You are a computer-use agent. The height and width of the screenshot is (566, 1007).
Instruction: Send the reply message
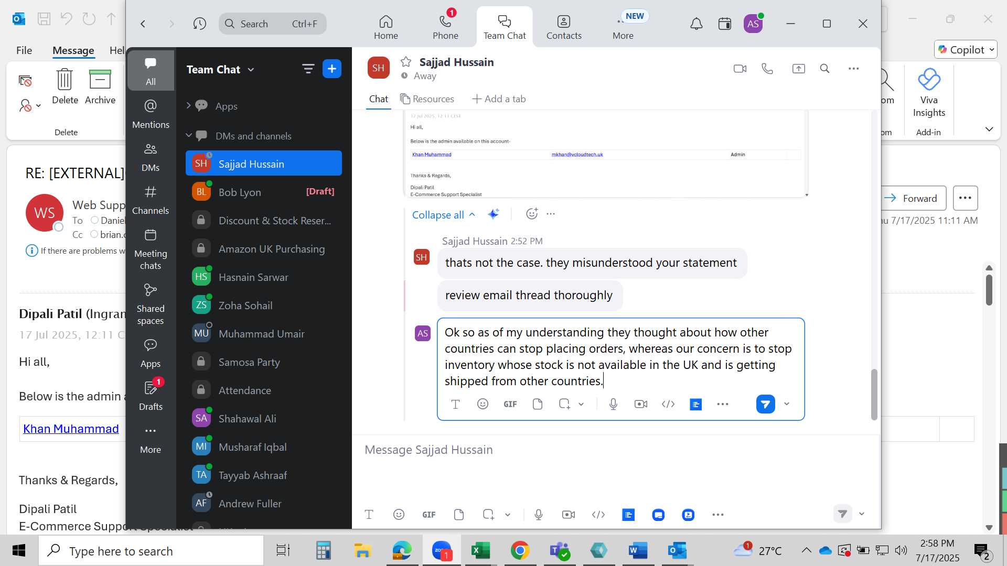pyautogui.click(x=765, y=404)
